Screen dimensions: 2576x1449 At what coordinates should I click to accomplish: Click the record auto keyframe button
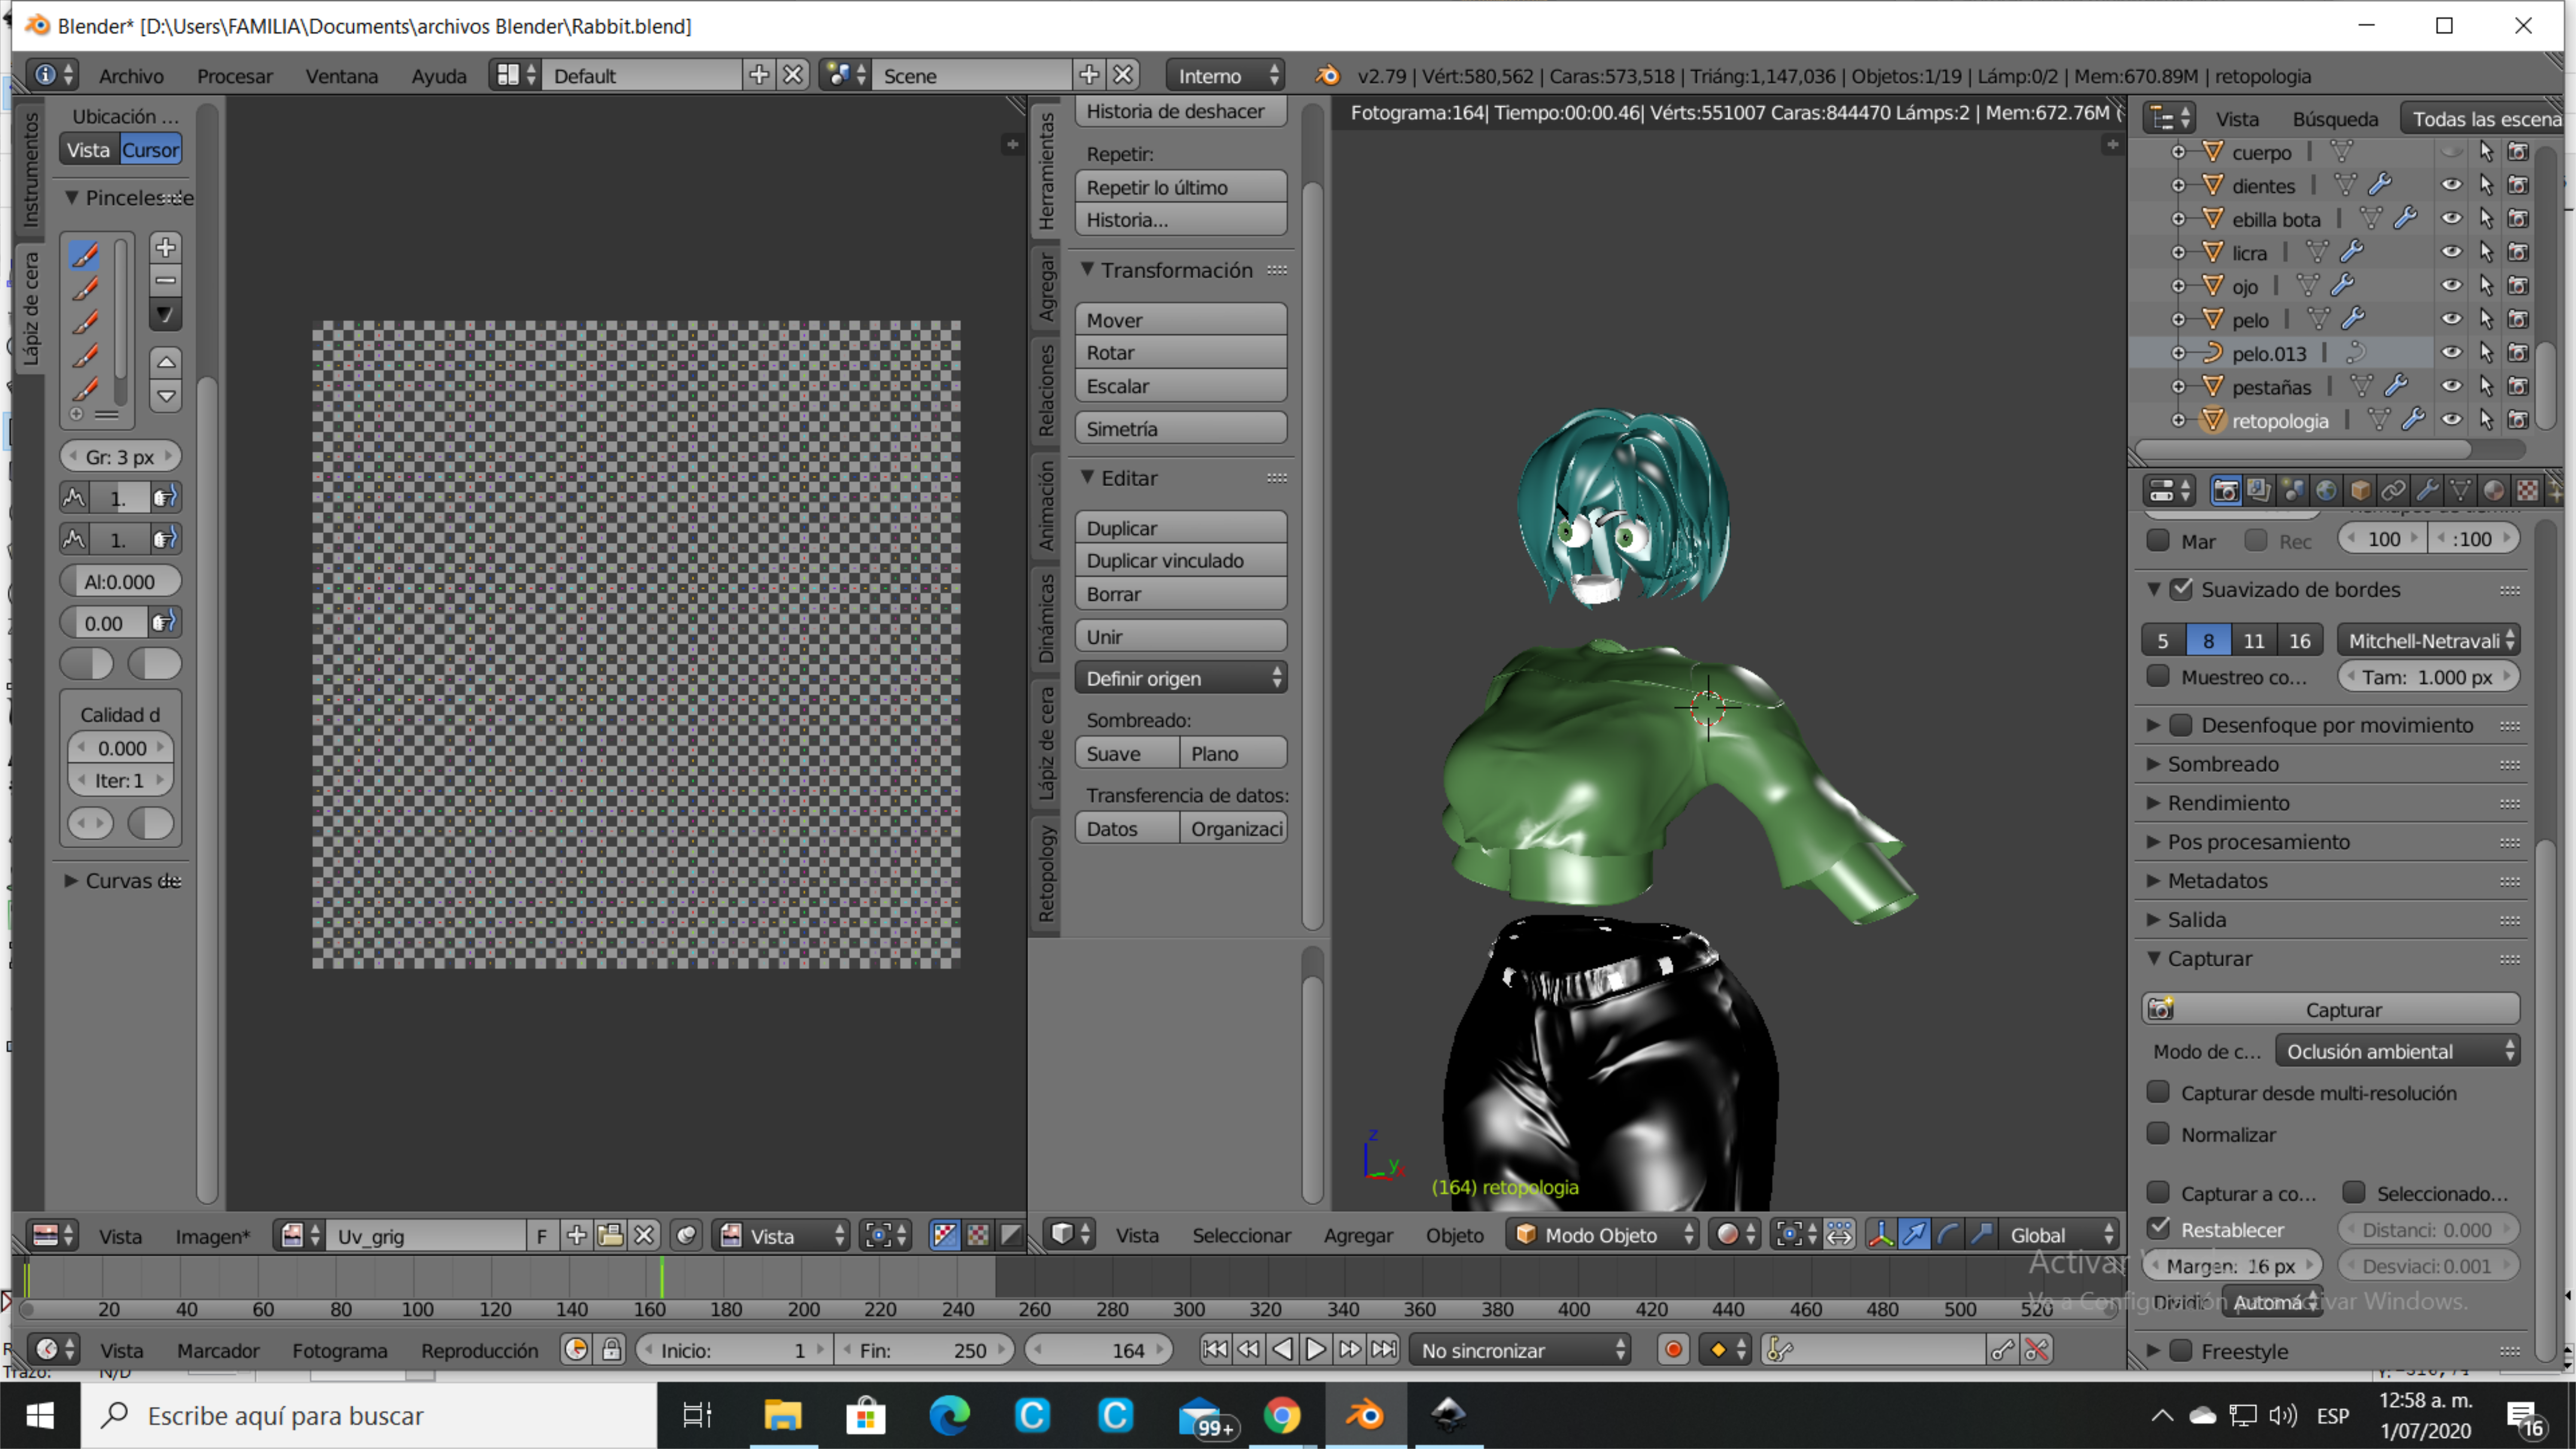pos(1673,1350)
